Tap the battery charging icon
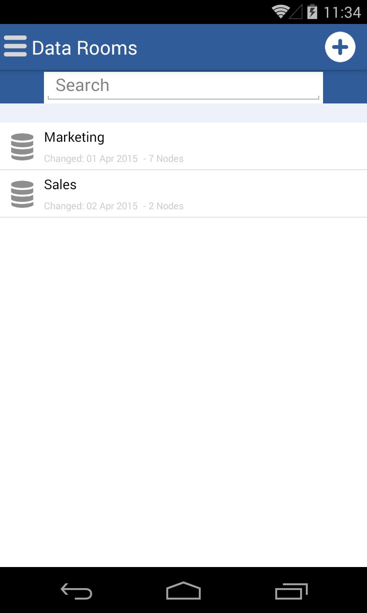 pos(312,11)
